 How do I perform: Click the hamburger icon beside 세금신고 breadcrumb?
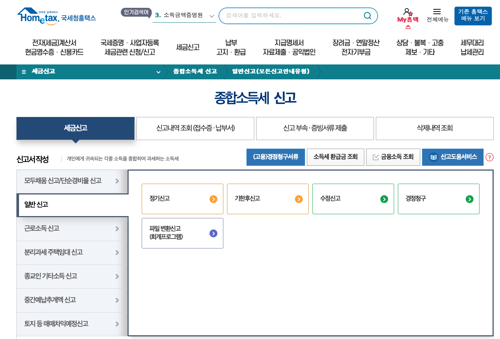pyautogui.click(x=23, y=72)
